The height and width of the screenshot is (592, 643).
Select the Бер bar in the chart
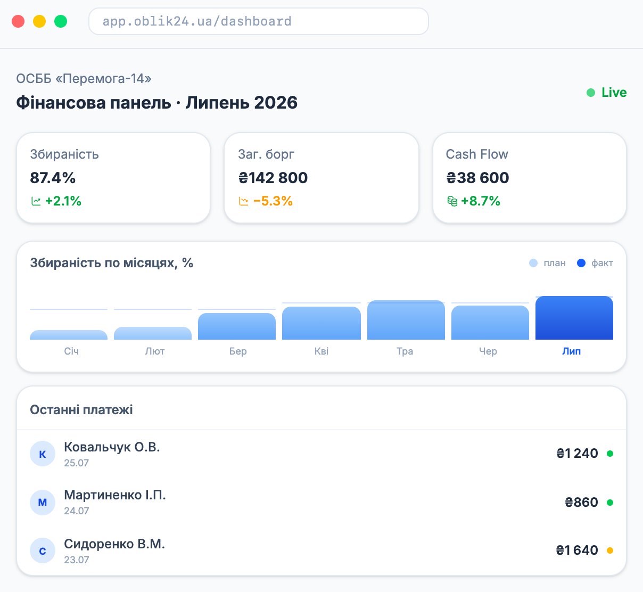pos(237,326)
